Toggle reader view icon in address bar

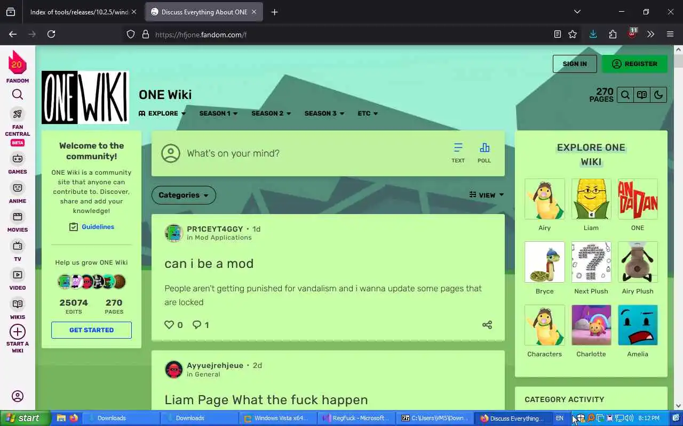(558, 34)
